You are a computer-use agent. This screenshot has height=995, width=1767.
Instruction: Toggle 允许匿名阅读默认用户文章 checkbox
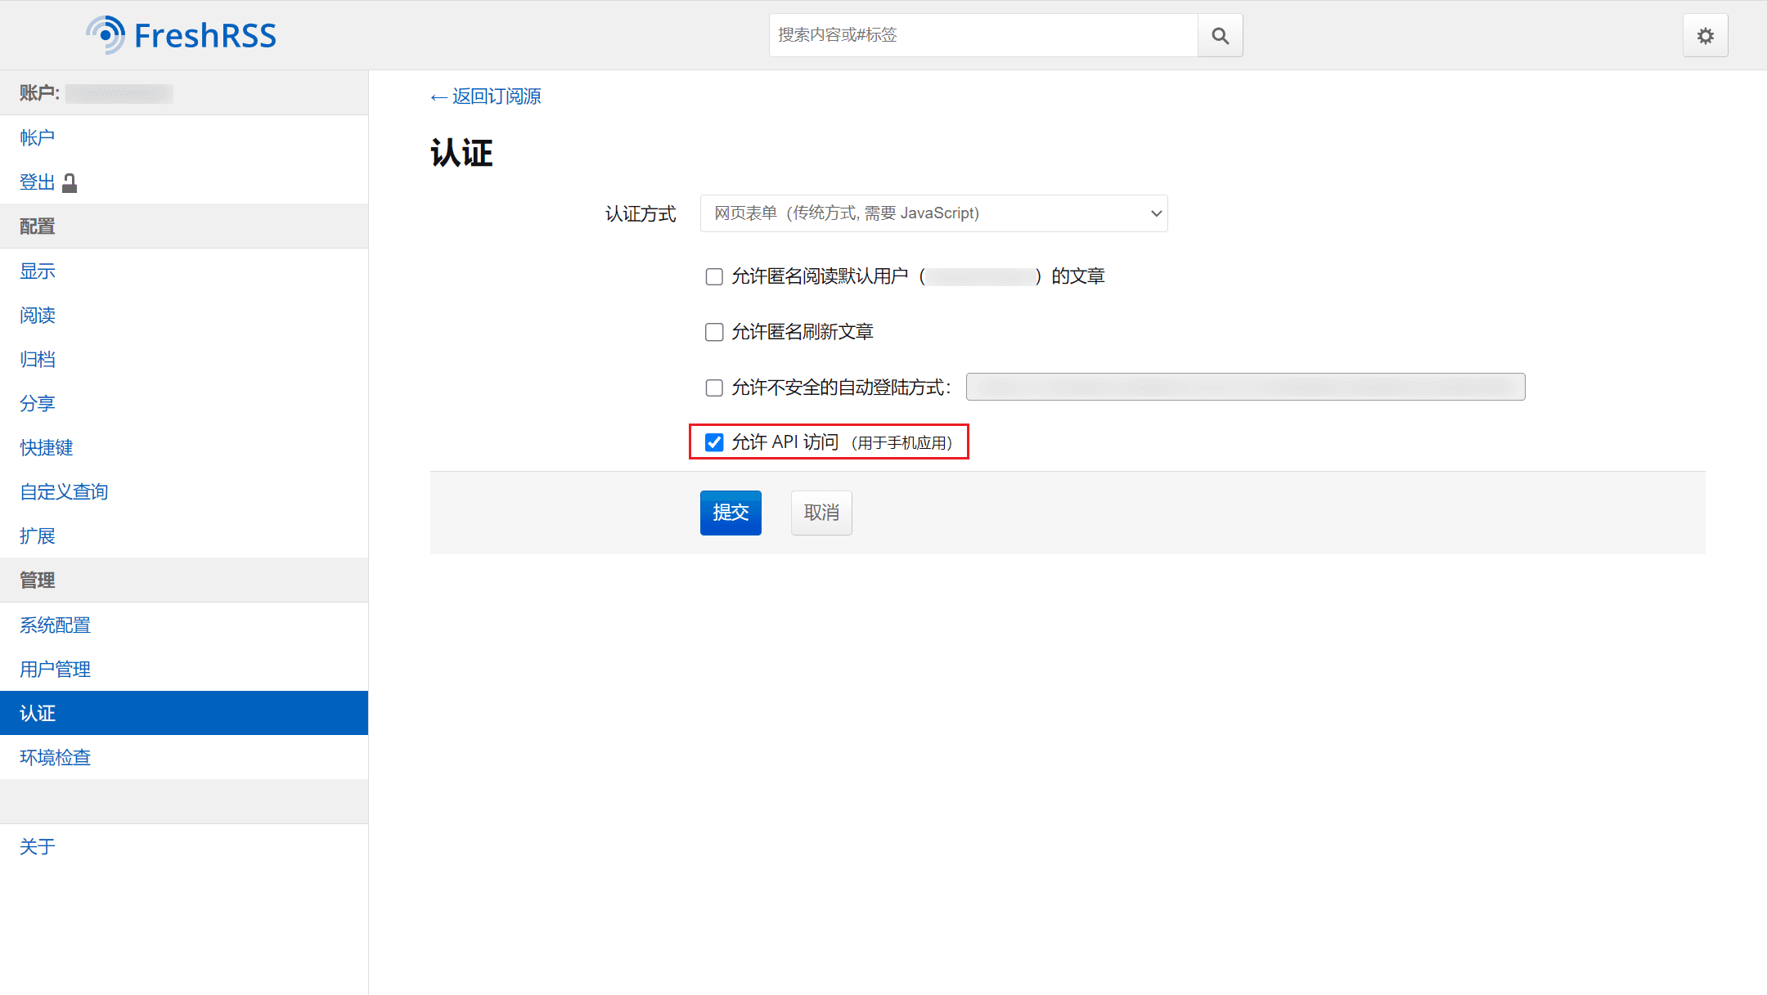713,274
